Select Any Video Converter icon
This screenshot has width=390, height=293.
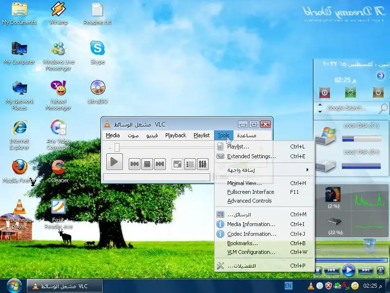tap(58, 135)
